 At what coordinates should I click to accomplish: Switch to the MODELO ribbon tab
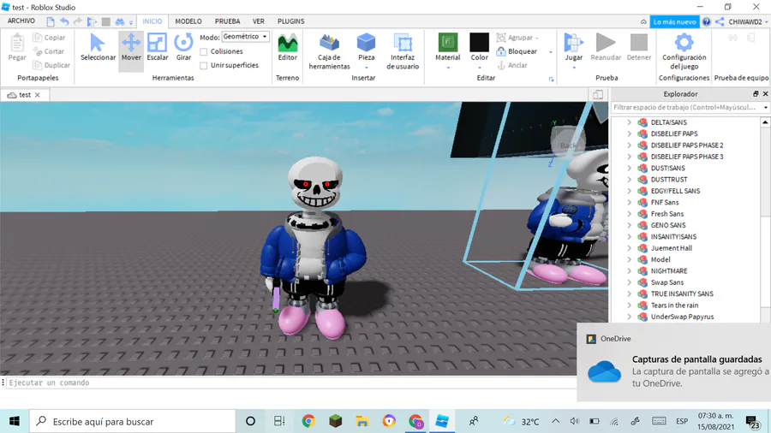(188, 21)
